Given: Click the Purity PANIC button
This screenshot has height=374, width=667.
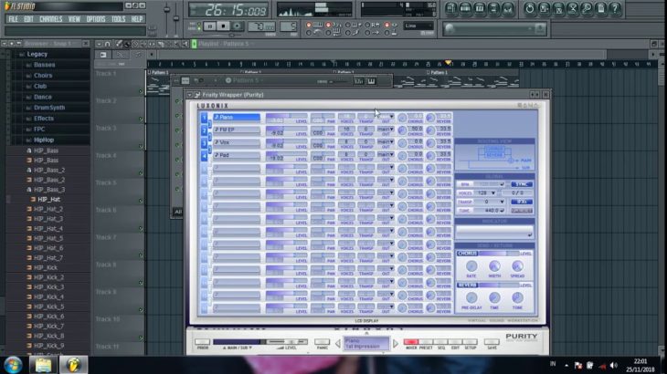Looking at the screenshot, I should coord(322,342).
